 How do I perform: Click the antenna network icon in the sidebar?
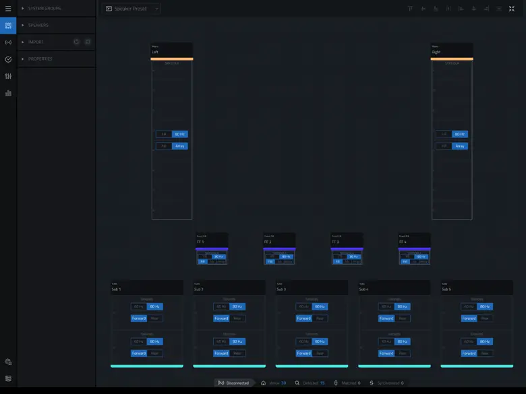tap(8, 42)
